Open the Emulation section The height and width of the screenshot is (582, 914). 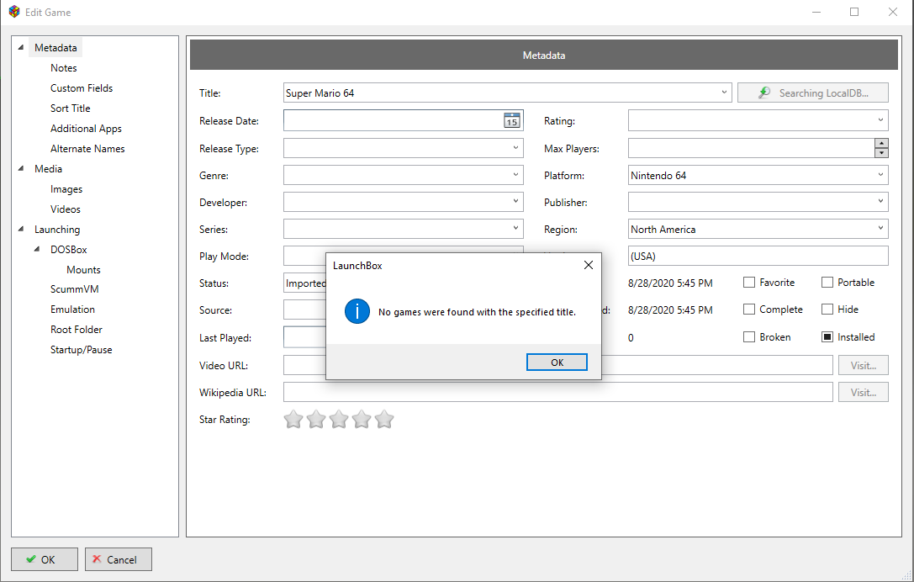(x=73, y=309)
